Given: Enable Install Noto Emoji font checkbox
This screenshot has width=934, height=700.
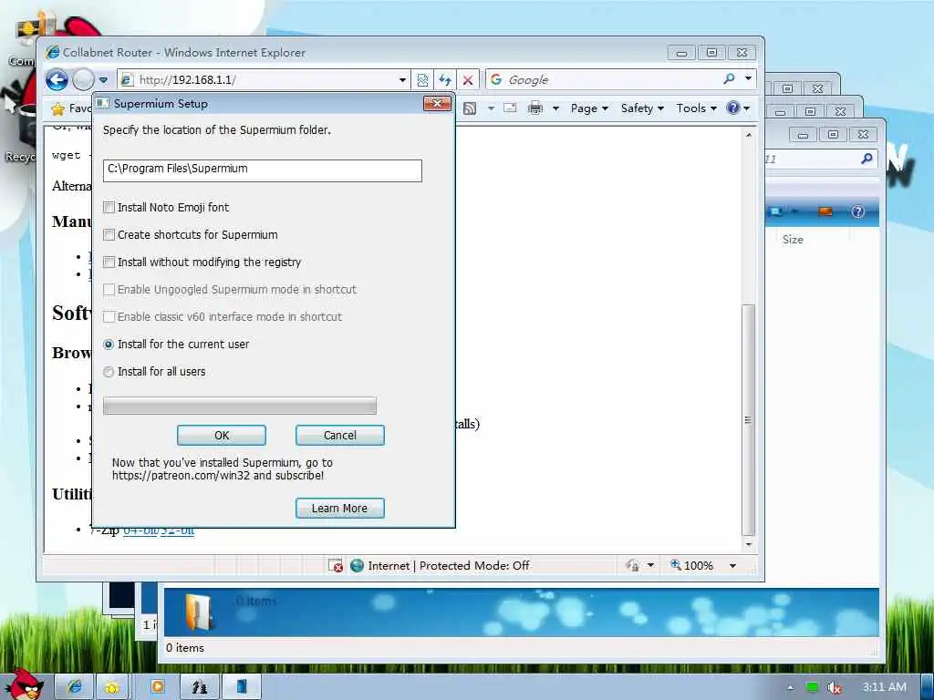Looking at the screenshot, I should (x=109, y=207).
